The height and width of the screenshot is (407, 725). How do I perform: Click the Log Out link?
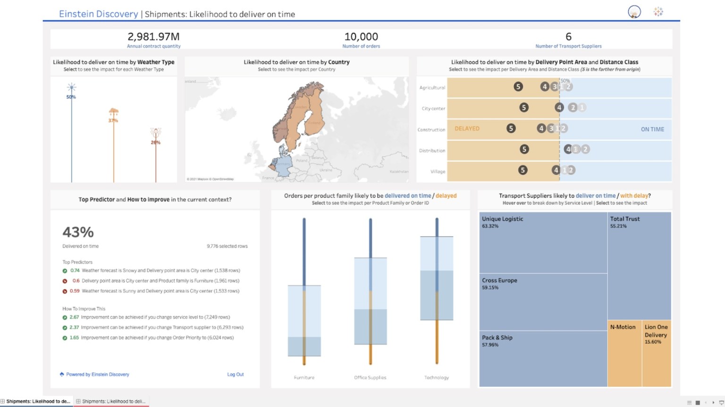235,374
